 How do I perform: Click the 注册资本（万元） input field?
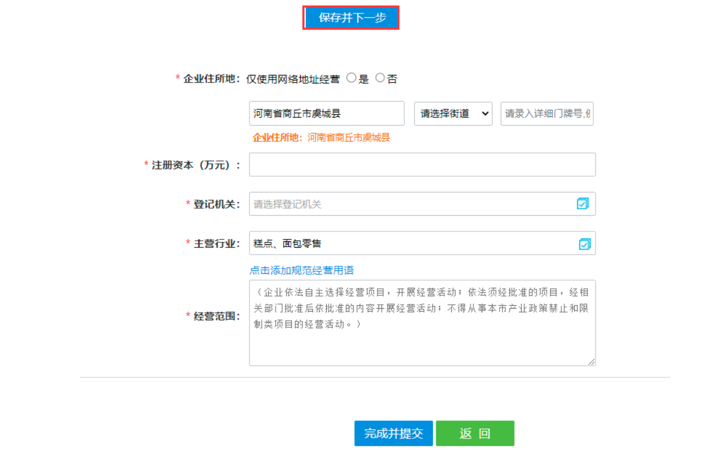click(422, 165)
